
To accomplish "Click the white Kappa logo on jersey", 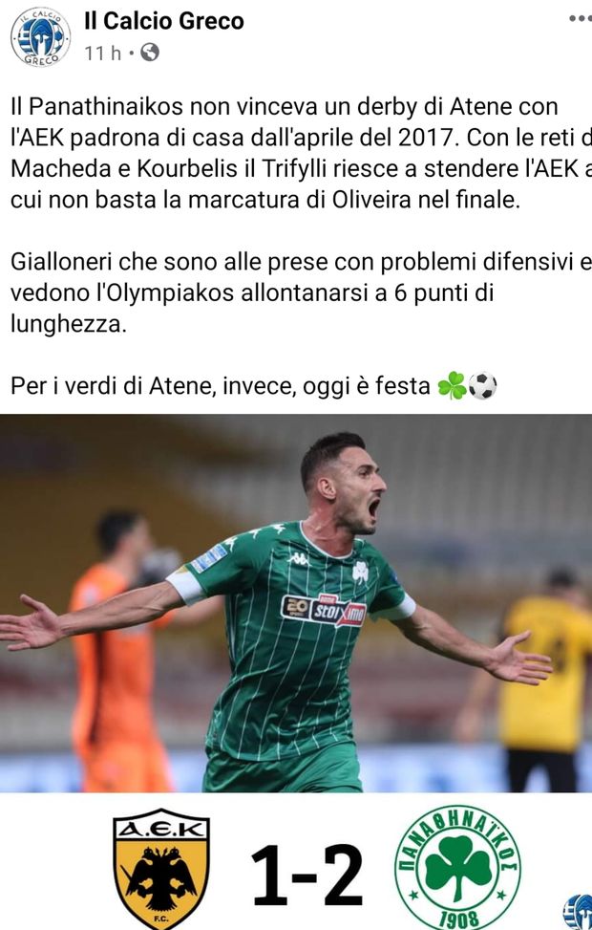I will pyautogui.click(x=298, y=558).
